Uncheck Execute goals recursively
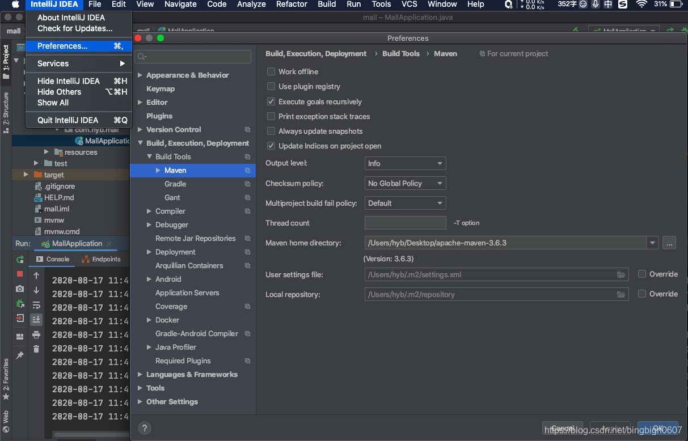The image size is (688, 441). [x=271, y=102]
